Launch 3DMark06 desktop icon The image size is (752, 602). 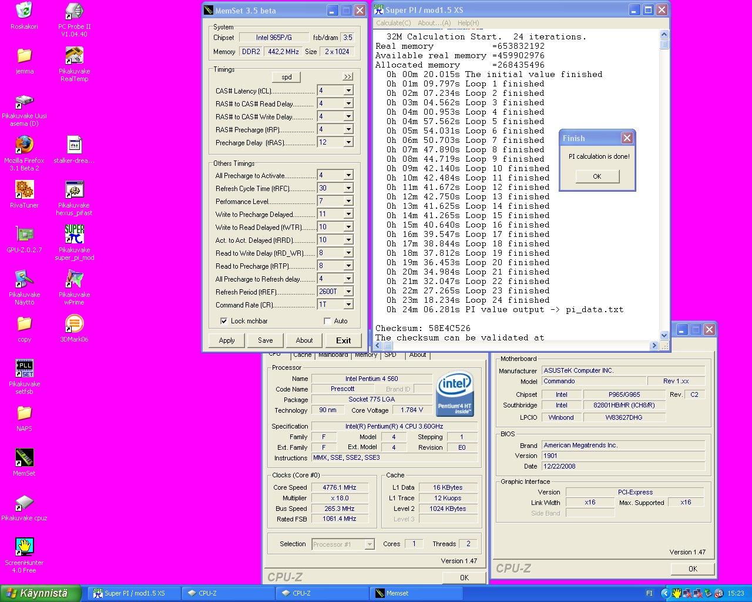(x=74, y=323)
